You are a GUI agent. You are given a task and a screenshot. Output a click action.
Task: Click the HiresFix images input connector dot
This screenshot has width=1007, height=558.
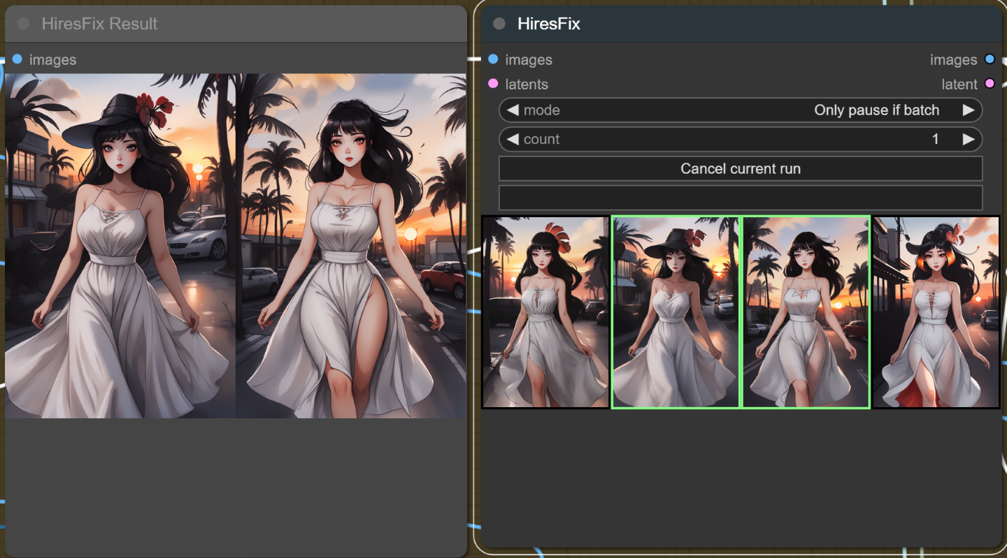pyautogui.click(x=493, y=59)
